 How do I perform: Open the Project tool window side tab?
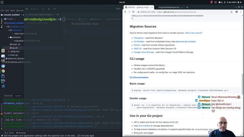coord(2,23)
